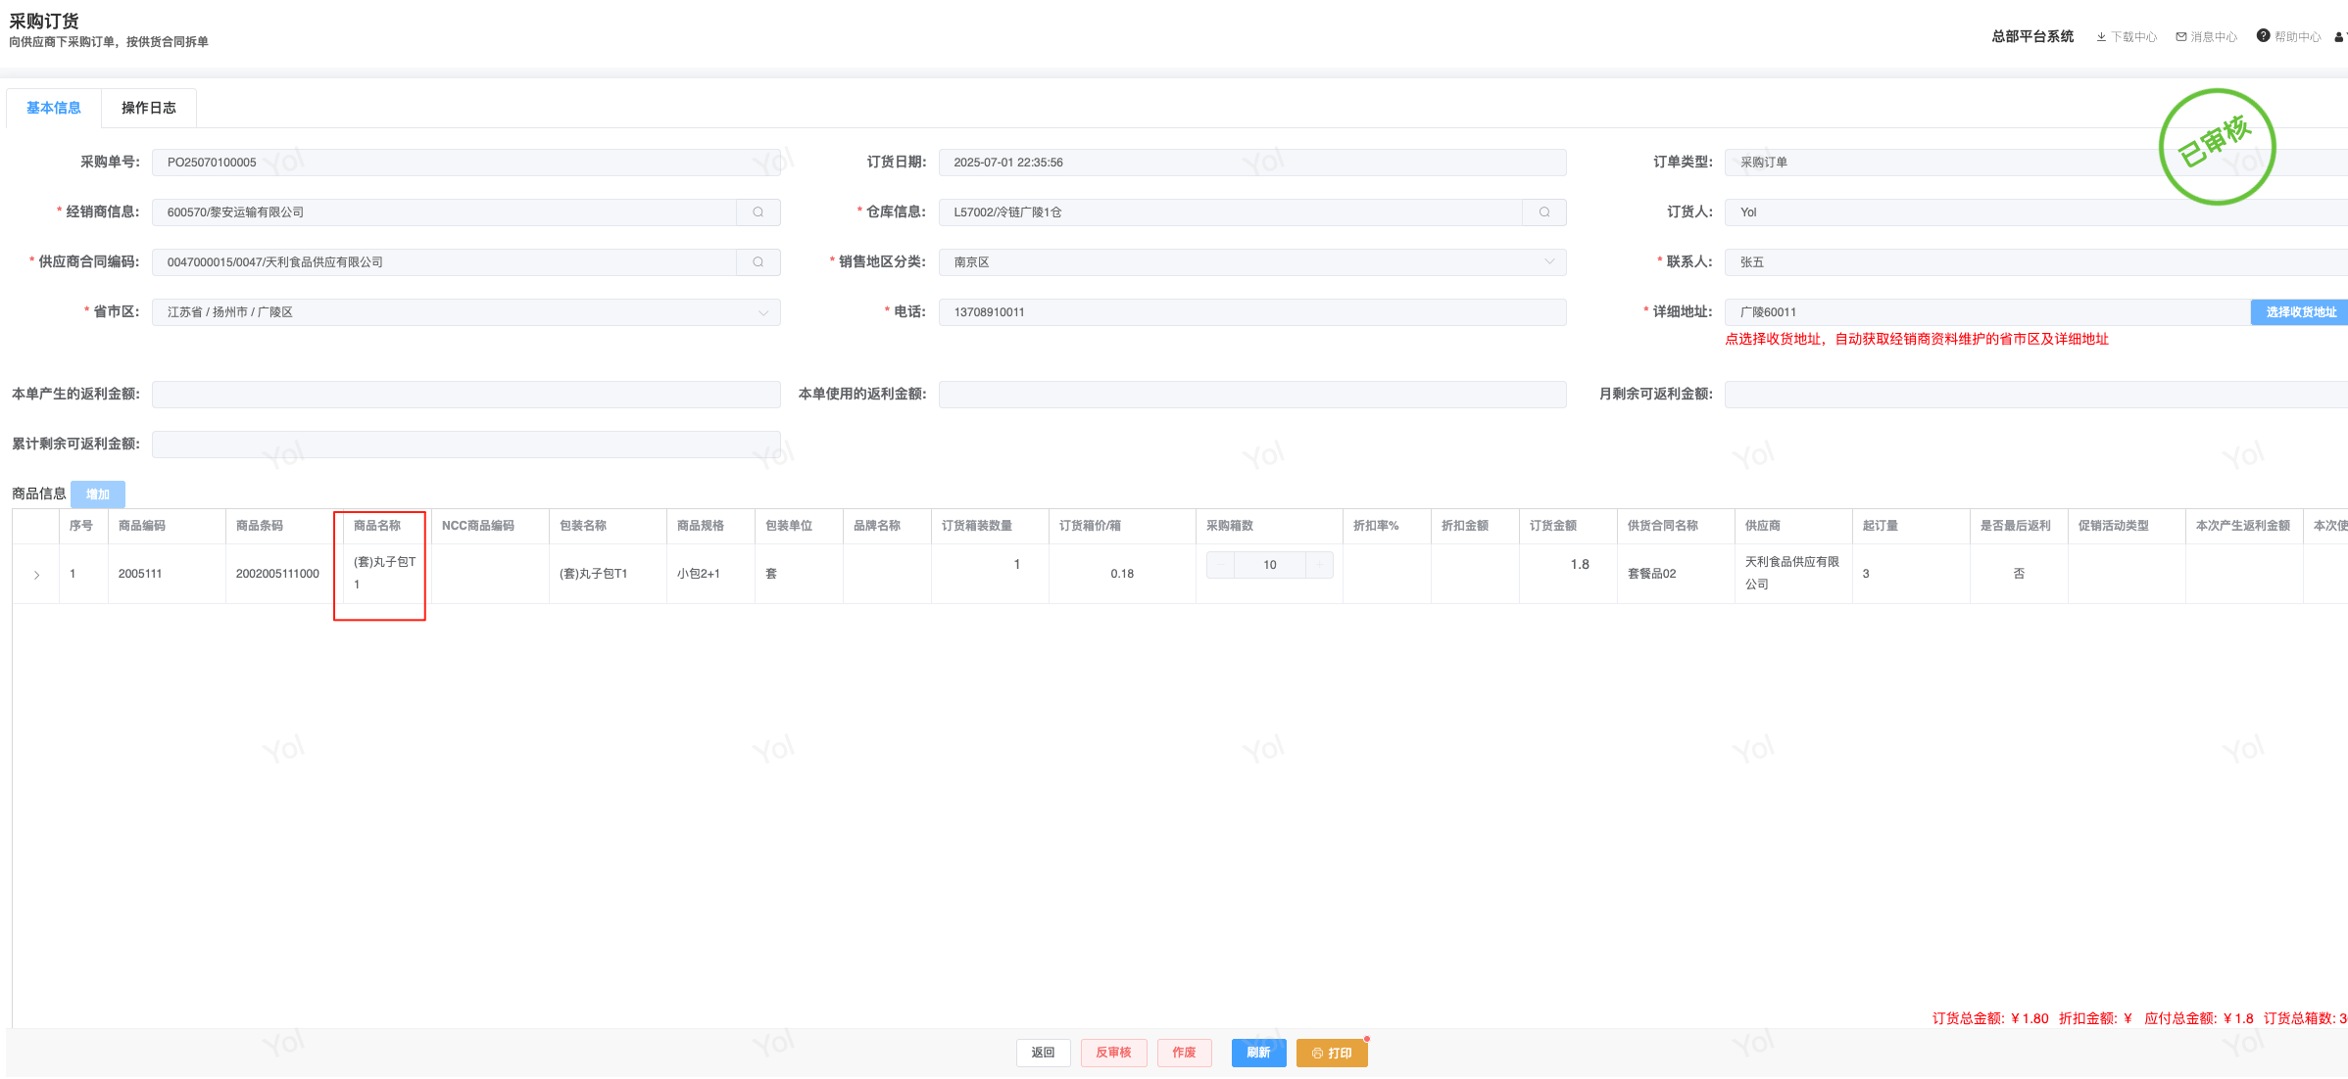Image resolution: width=2348 pixels, height=1079 pixels.
Task: Click the blue 刷新 button
Action: [x=1258, y=1053]
